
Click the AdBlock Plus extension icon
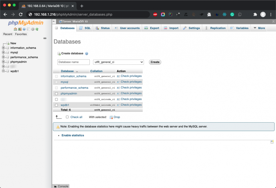[155, 15]
